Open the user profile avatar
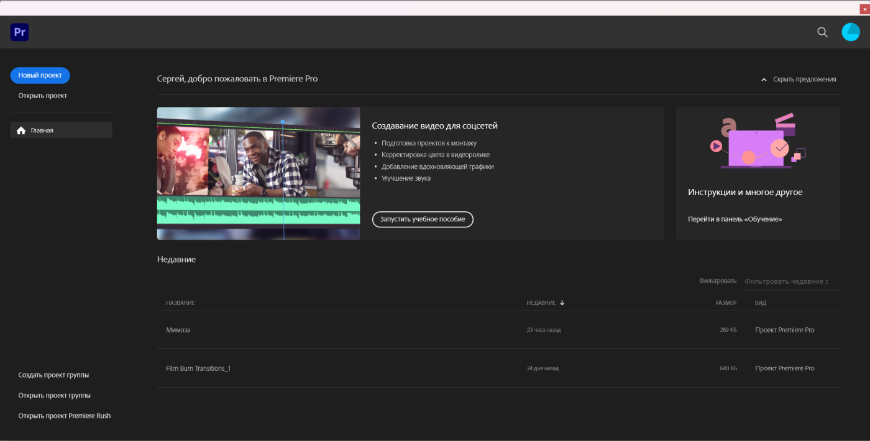The width and height of the screenshot is (870, 441). coord(850,32)
